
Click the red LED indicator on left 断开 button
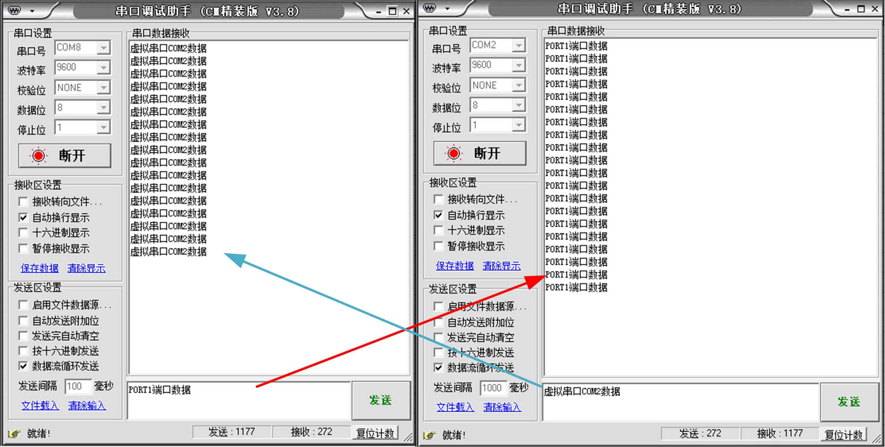pyautogui.click(x=38, y=155)
